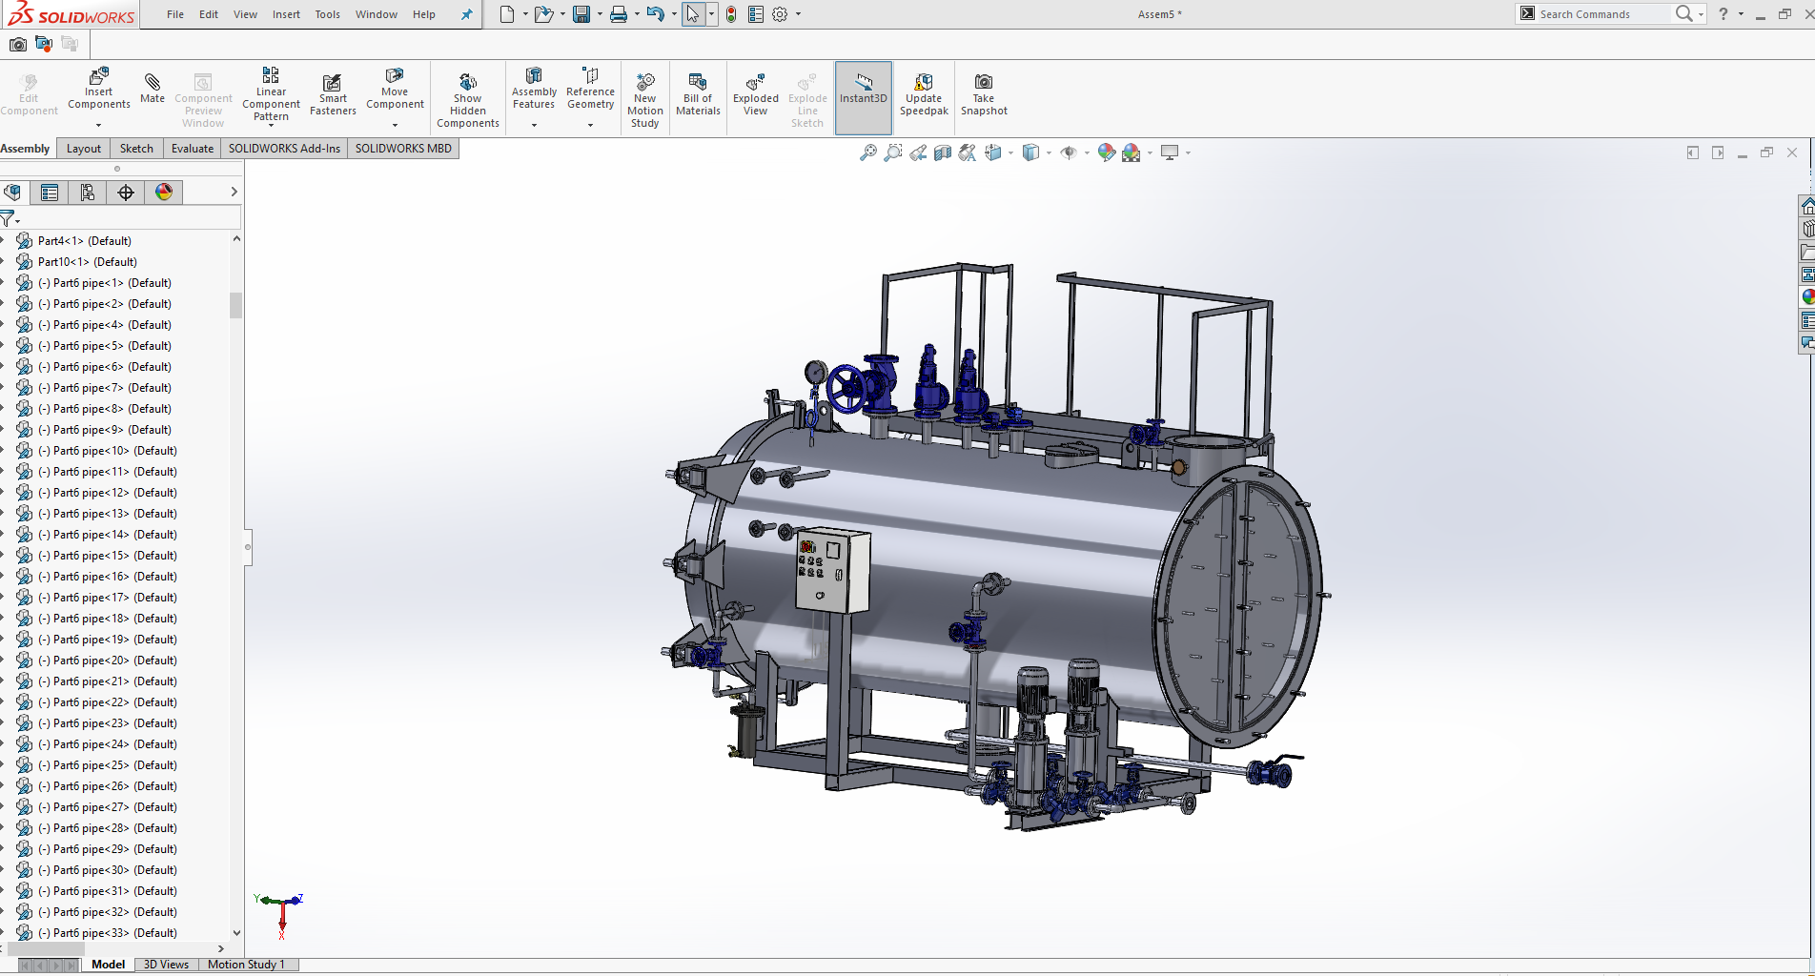Toggle the Instant3D mode button
1815x976 pixels.
point(864,97)
